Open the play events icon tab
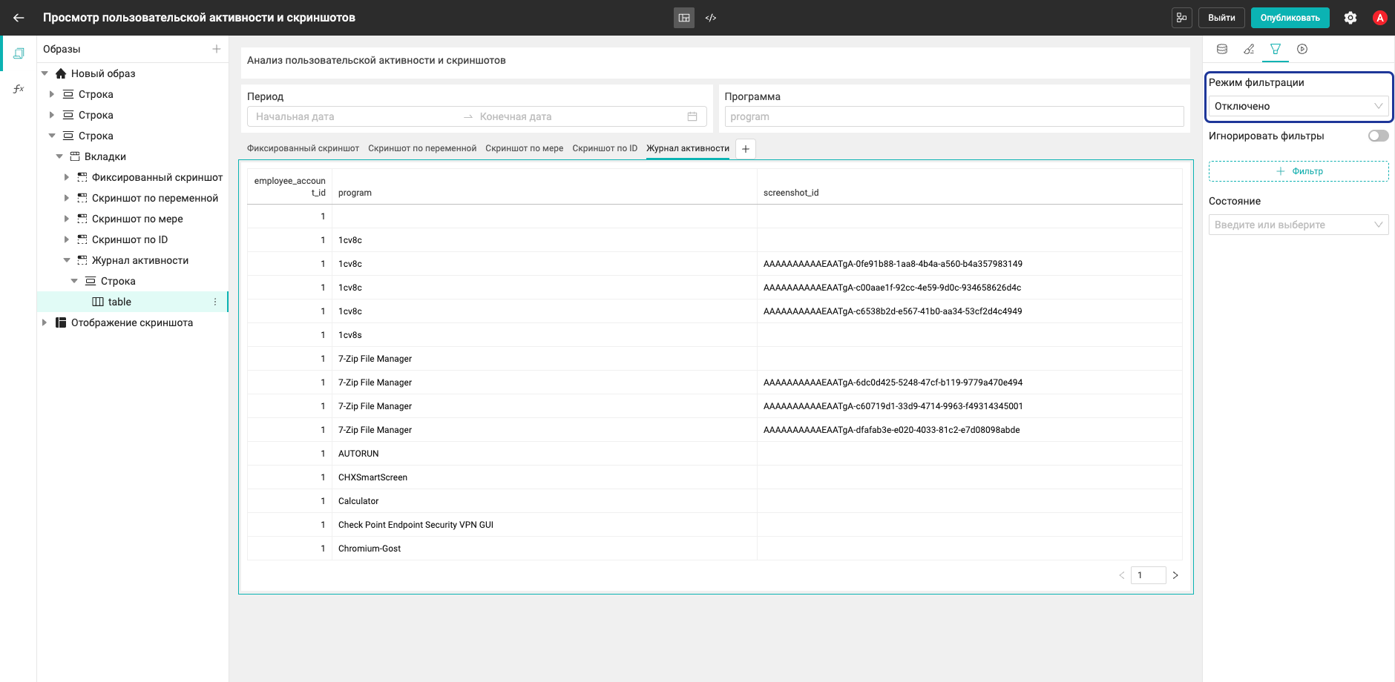The width and height of the screenshot is (1395, 682). [x=1302, y=49]
